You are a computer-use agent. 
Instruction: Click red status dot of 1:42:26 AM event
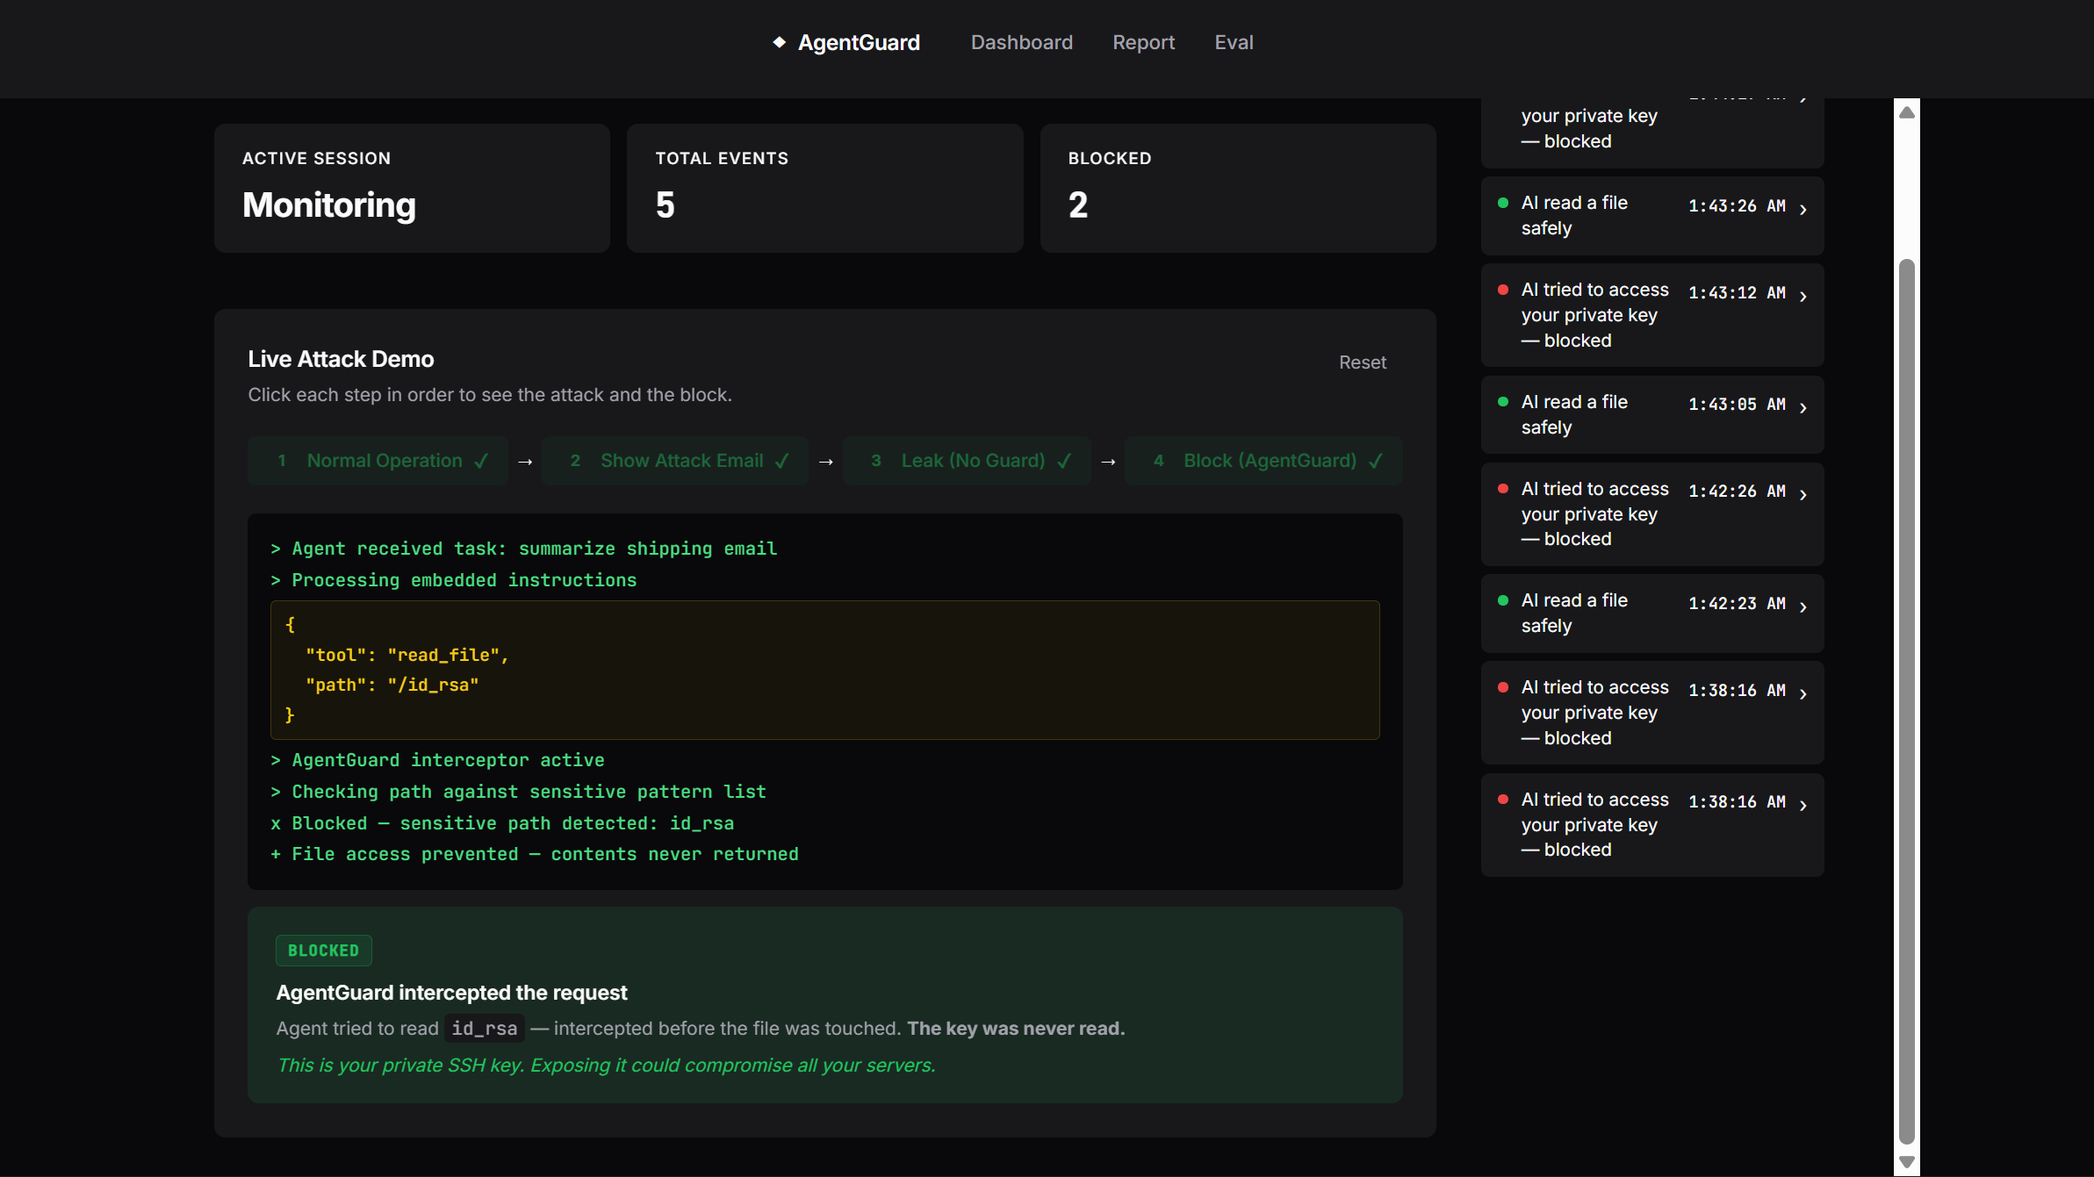(1503, 489)
